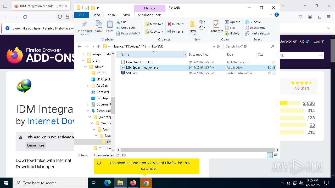Click Learn more in Firefox page
Image resolution: width=335 pixels, height=188 pixels.
(36, 145)
